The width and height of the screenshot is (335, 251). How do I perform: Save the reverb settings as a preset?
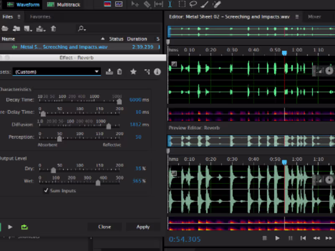(x=109, y=72)
